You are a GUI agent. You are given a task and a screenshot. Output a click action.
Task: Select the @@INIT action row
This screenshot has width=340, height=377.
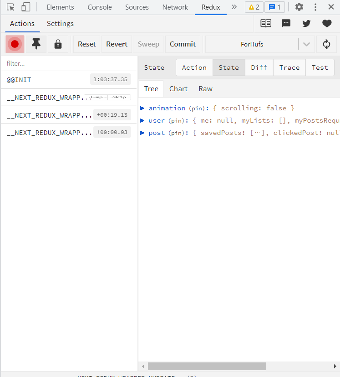coord(69,80)
